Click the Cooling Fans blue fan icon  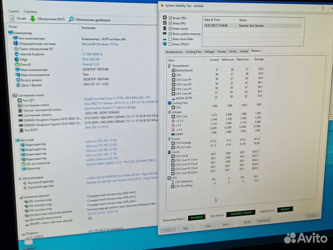[x=169, y=103]
